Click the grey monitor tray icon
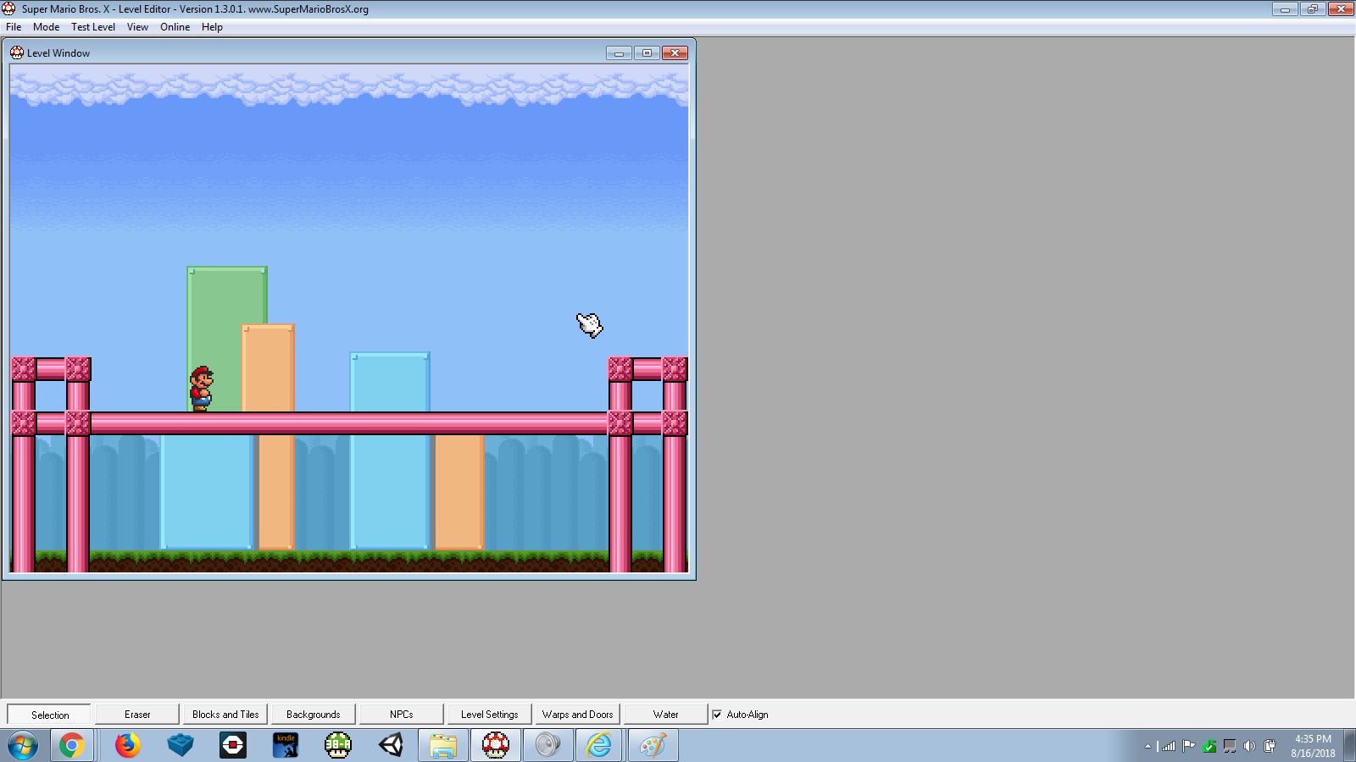Image resolution: width=1356 pixels, height=762 pixels. (x=1230, y=746)
